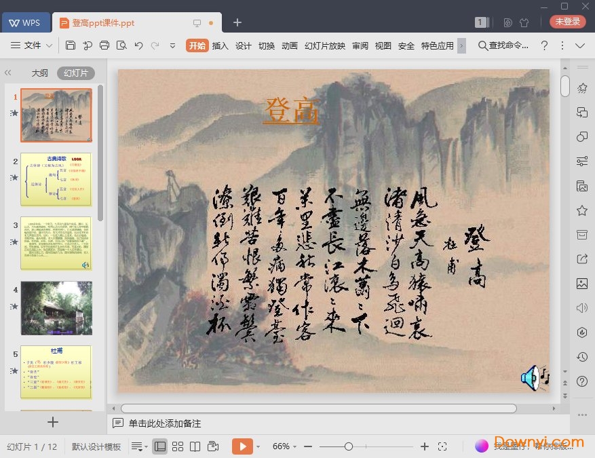Open Print Preview from quick access toolbar
This screenshot has width=595, height=458.
click(121, 45)
